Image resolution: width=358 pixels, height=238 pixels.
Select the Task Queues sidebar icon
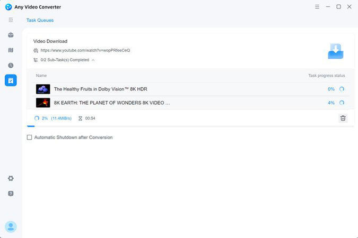11,80
